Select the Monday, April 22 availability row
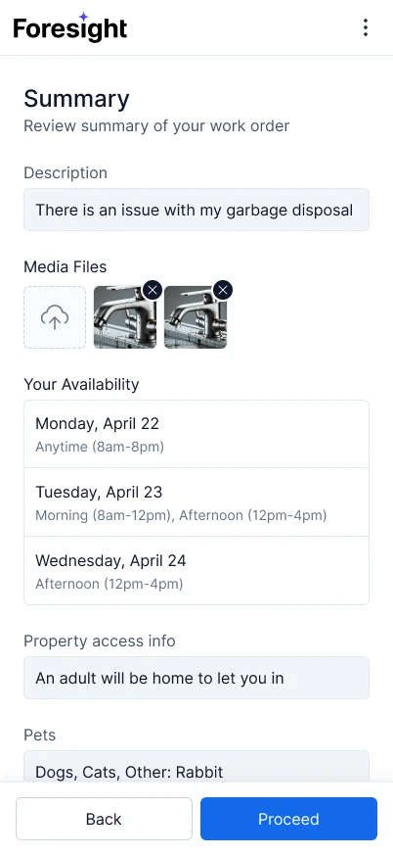Viewport: 393px width, 856px height. click(196, 434)
